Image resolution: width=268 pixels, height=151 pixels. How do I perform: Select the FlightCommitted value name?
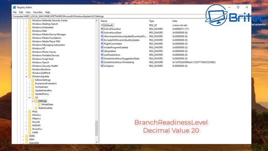click(113, 44)
